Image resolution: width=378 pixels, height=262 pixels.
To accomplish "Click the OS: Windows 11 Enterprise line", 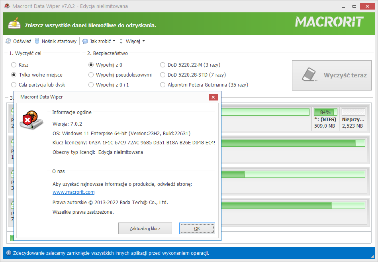I will click(x=121, y=133).
